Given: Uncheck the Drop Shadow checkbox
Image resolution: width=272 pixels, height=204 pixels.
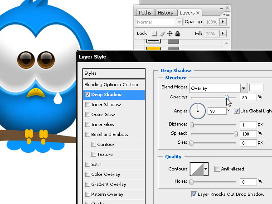Looking at the screenshot, I should click(87, 95).
